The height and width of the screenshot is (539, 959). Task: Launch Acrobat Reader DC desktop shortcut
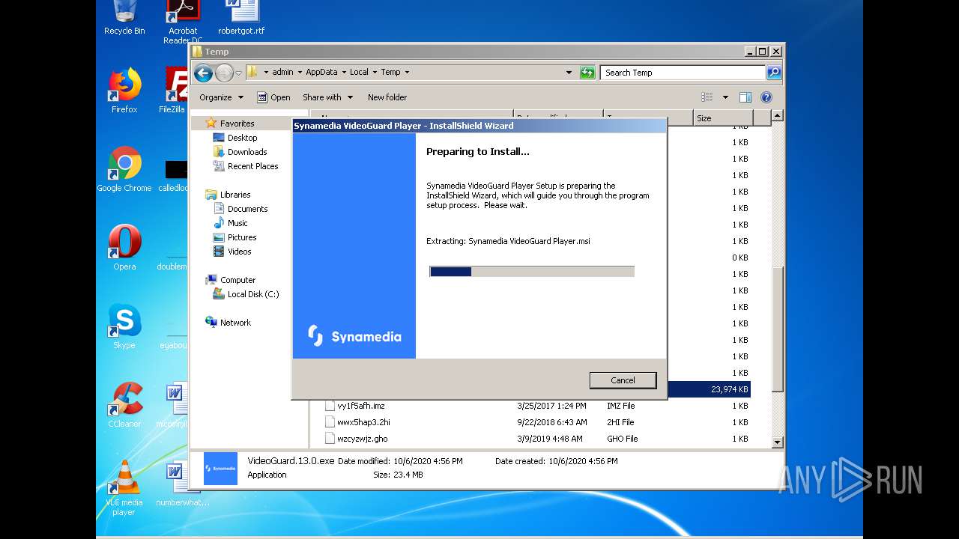(x=183, y=21)
